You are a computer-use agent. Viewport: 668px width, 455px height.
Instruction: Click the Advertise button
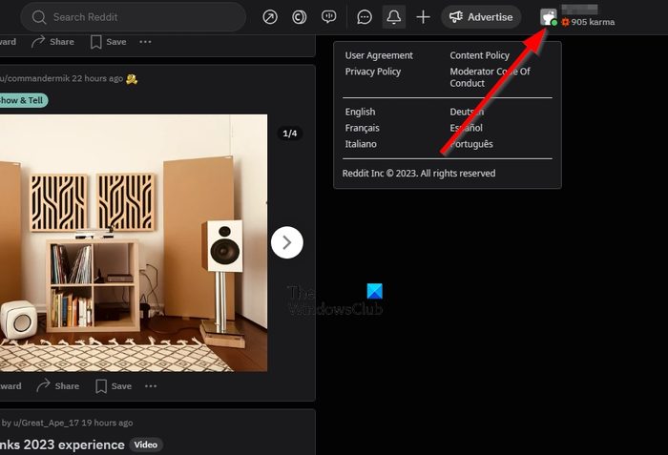click(481, 17)
